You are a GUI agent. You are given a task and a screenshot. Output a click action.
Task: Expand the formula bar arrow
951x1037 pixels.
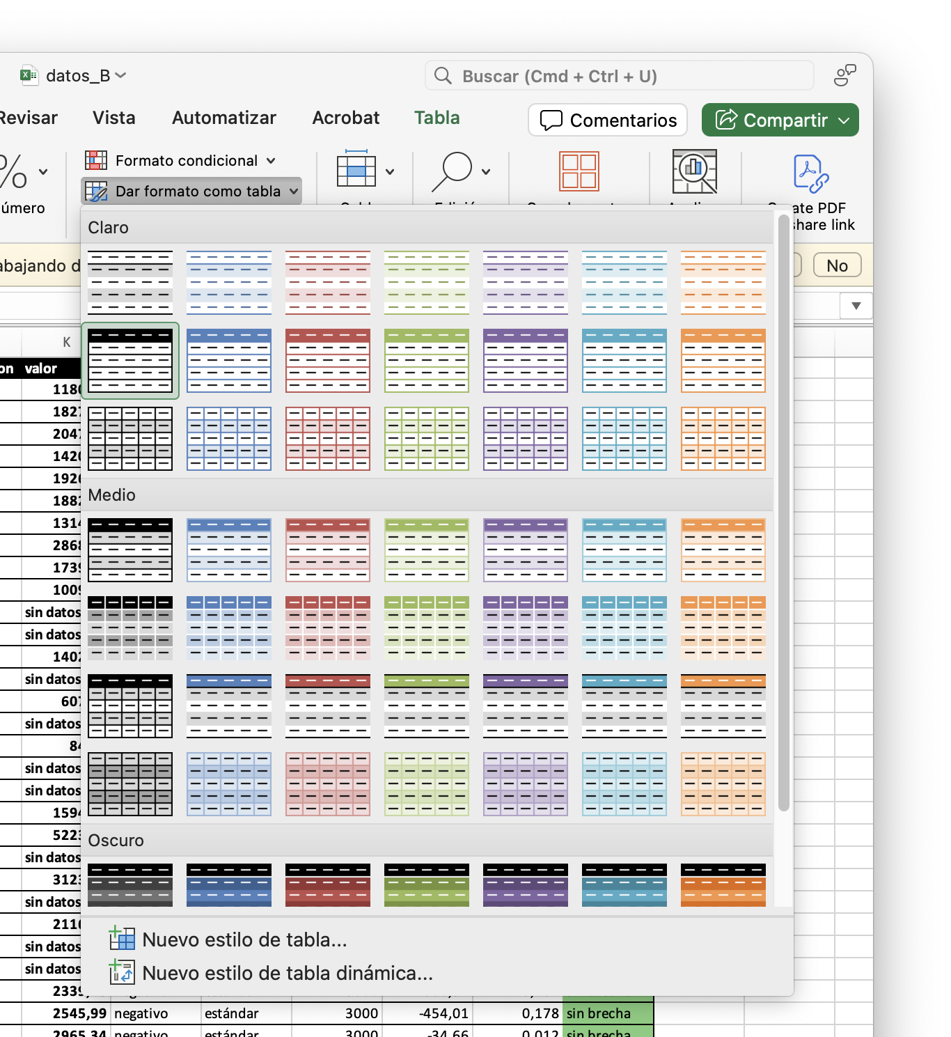click(x=856, y=306)
